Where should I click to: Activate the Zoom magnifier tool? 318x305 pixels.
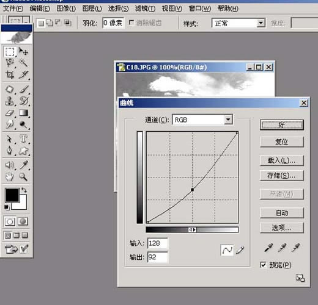pos(23,177)
